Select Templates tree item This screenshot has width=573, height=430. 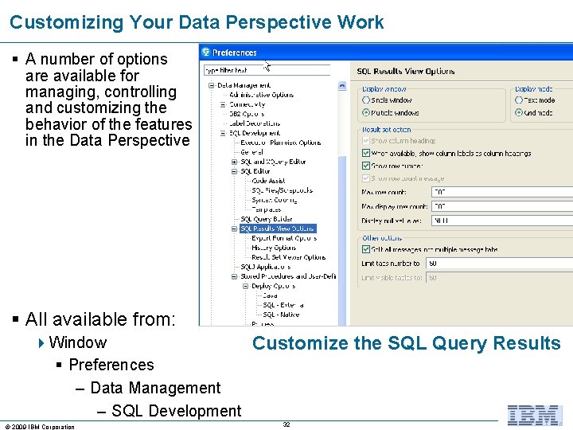266,209
